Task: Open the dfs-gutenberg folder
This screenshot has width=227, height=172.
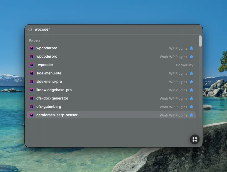Action: (111, 106)
